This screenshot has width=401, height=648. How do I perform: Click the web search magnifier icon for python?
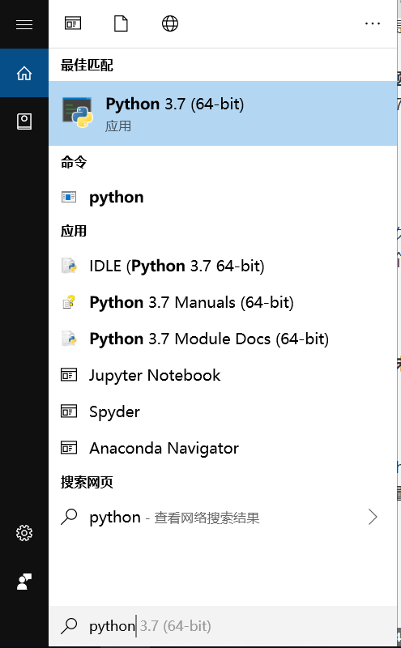[69, 517]
